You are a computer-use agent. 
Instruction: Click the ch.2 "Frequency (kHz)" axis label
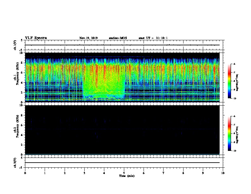tap(17, 126)
